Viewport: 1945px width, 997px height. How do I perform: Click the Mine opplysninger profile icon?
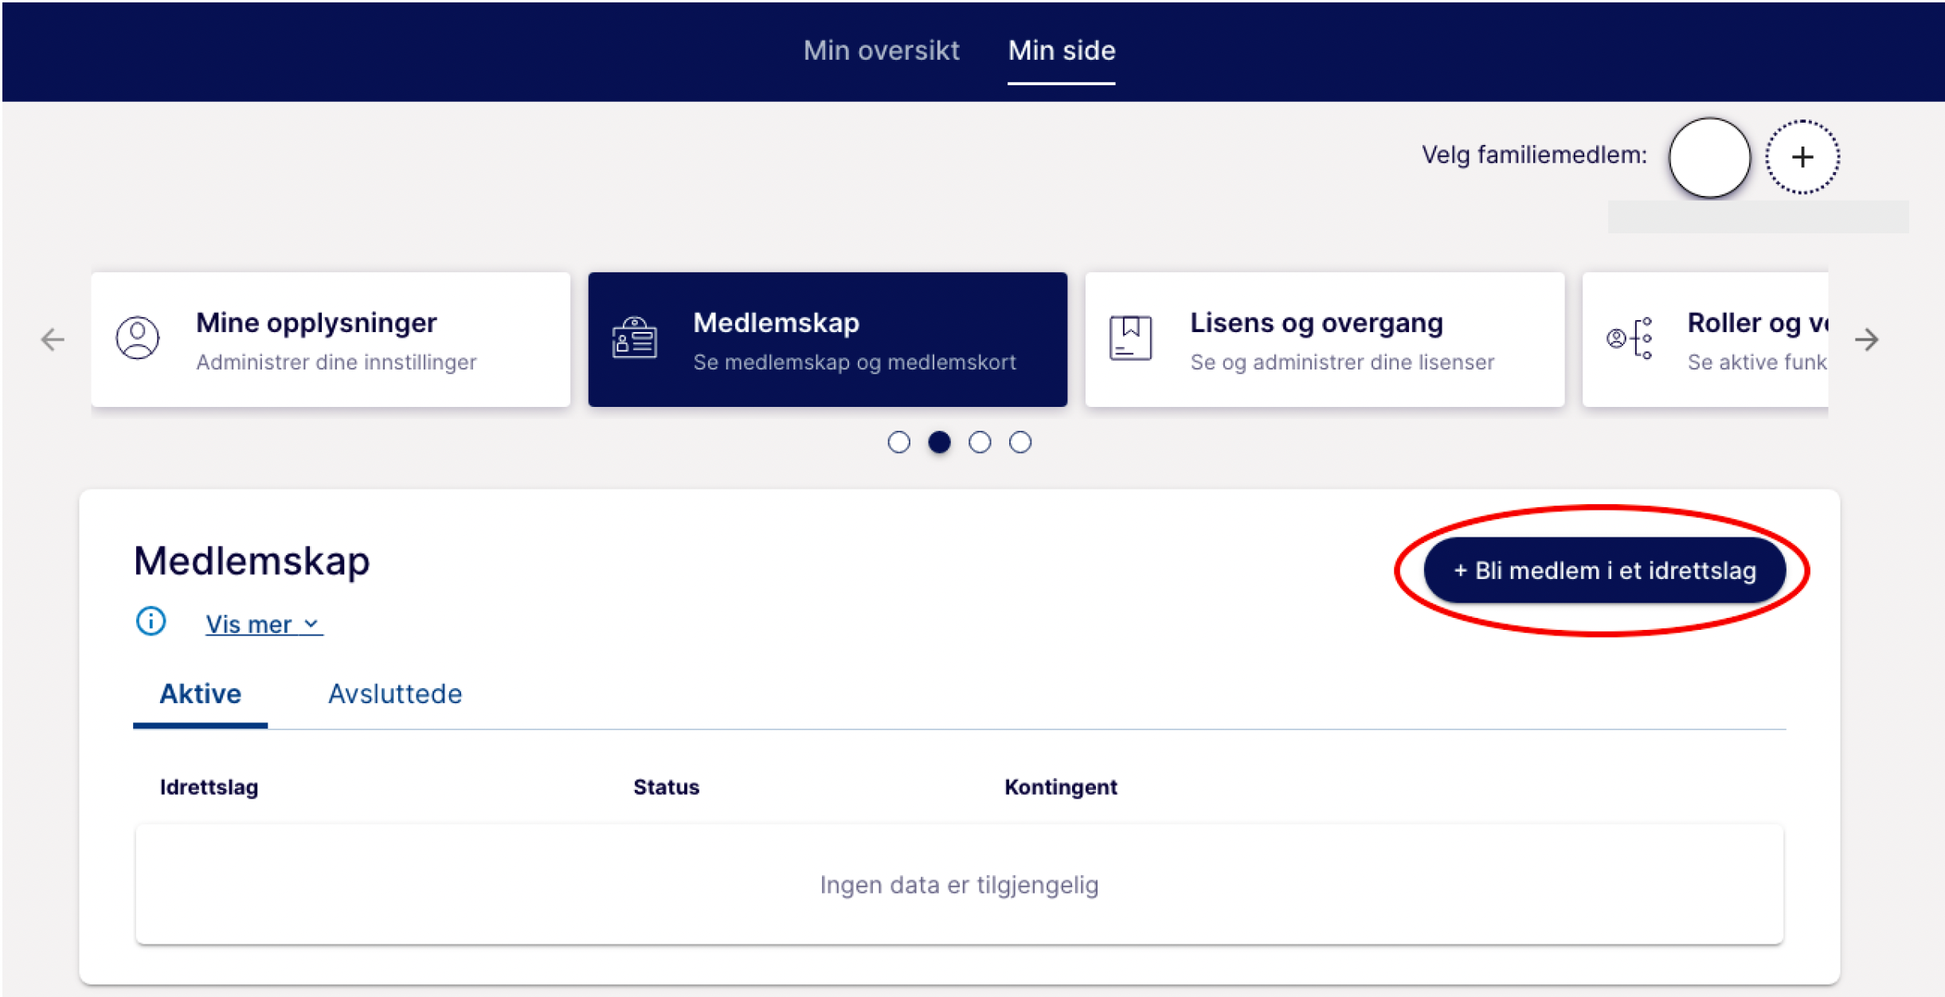138,338
